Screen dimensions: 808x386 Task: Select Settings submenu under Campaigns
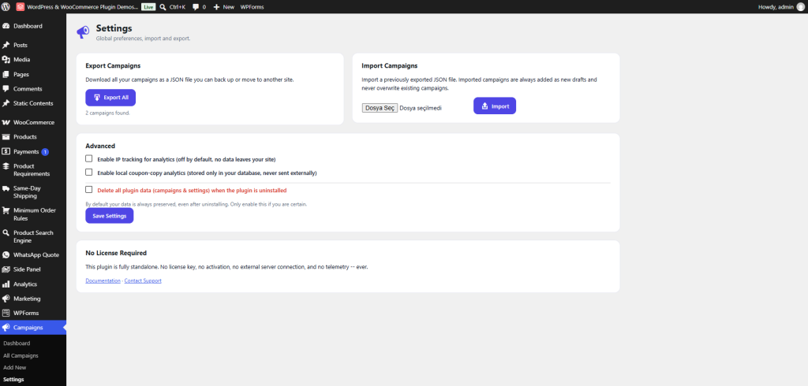click(x=13, y=380)
